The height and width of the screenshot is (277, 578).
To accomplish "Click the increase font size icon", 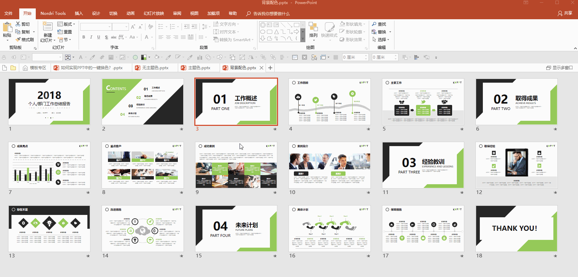I will pos(133,27).
